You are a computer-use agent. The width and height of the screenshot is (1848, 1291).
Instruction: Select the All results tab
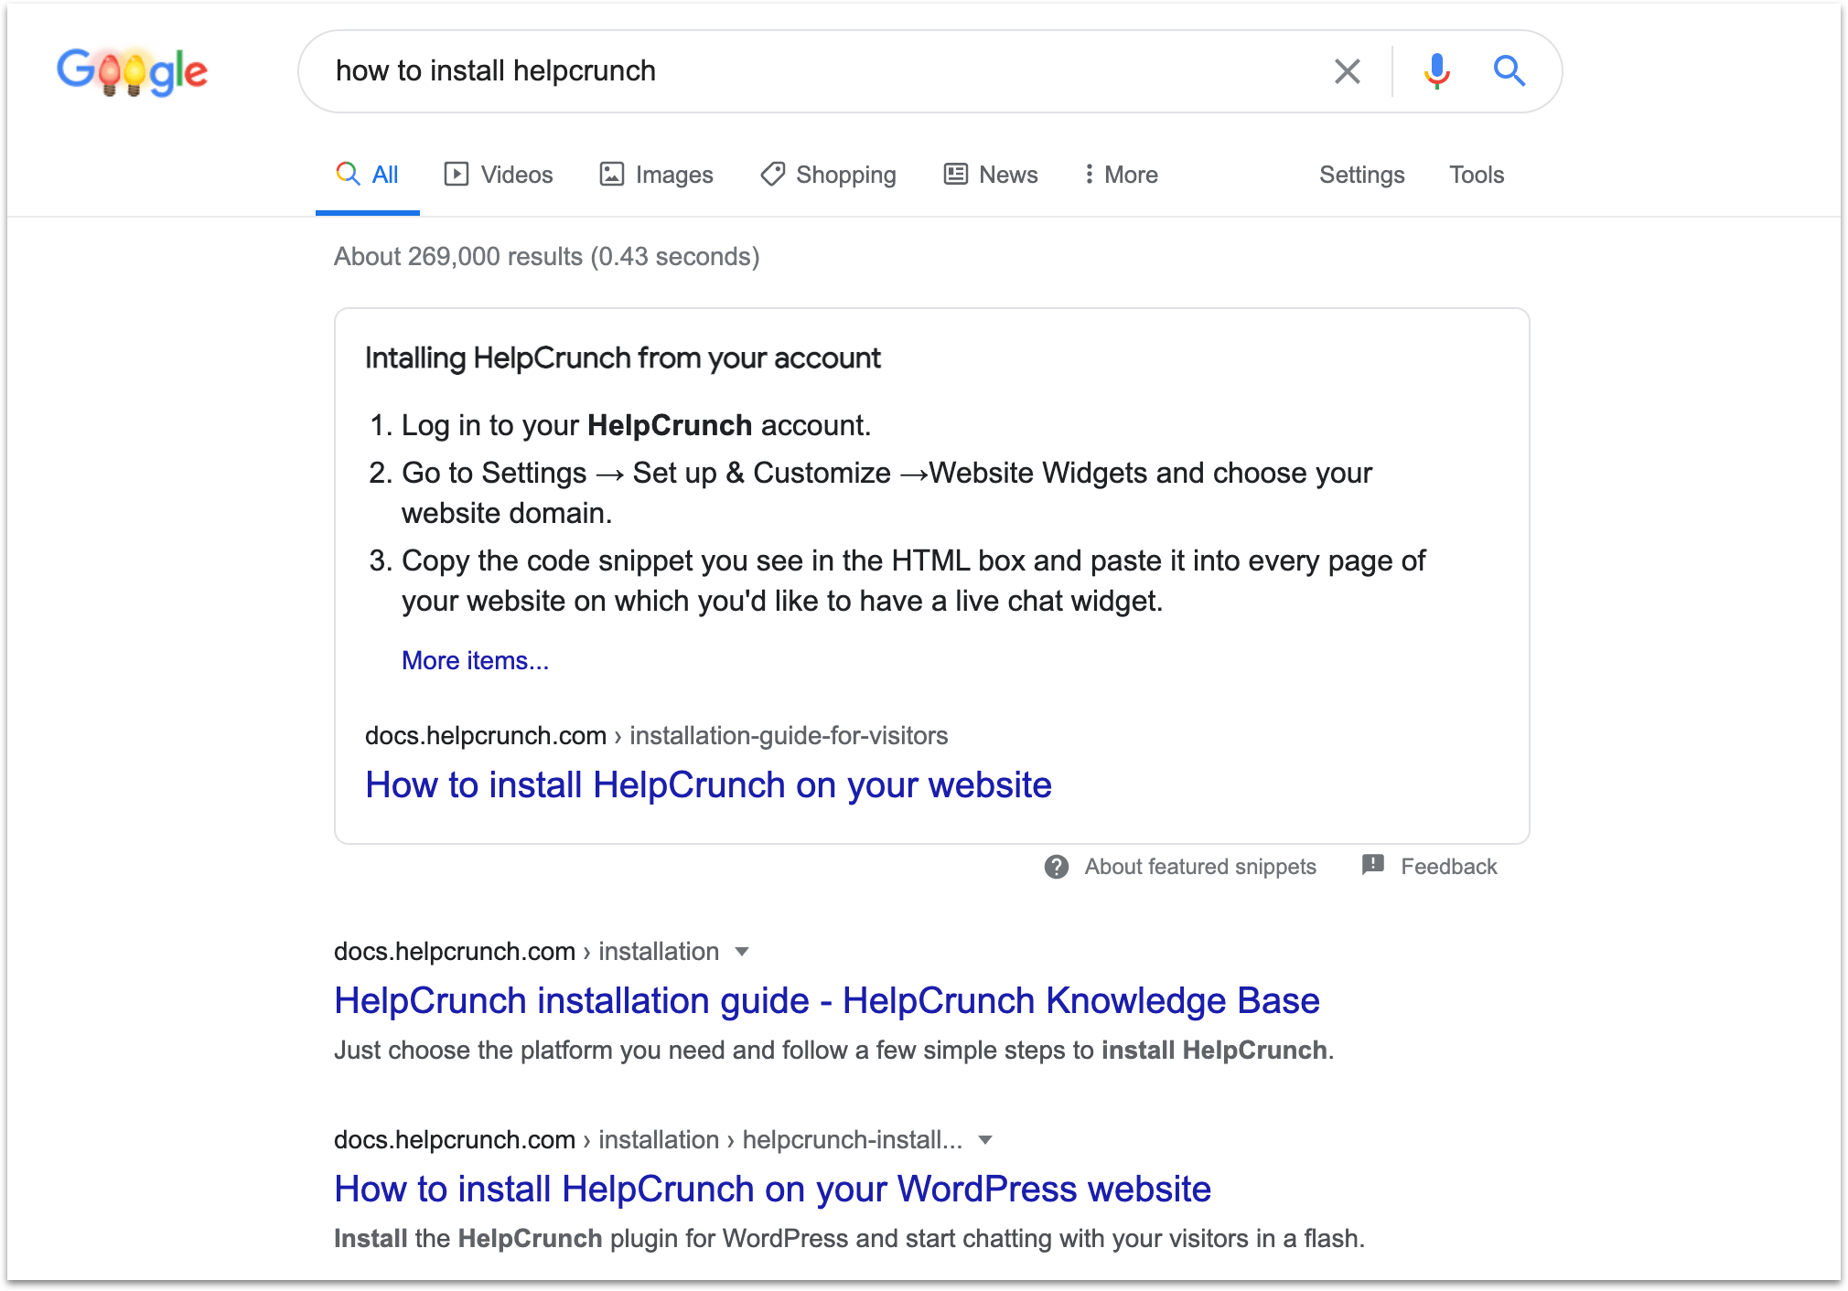pyautogui.click(x=367, y=175)
